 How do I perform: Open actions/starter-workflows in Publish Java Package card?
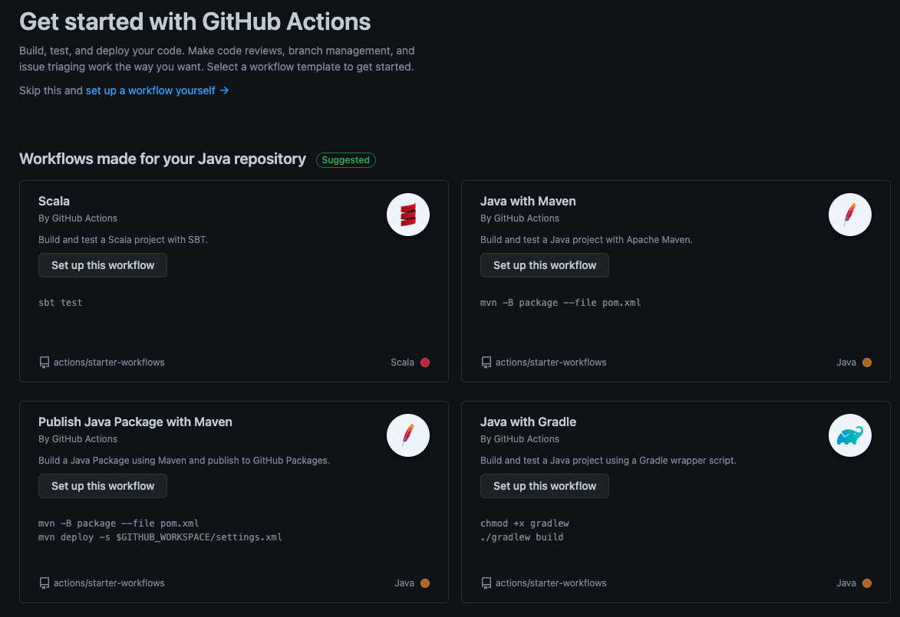(109, 583)
